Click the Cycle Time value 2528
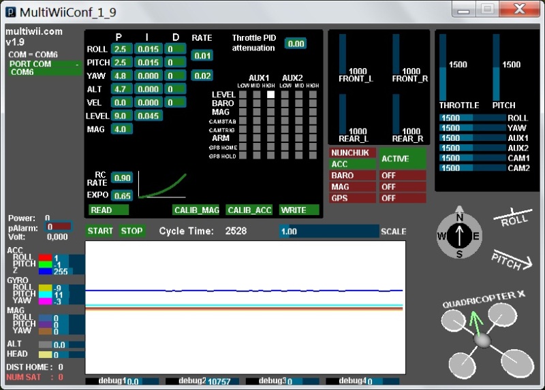 pyautogui.click(x=236, y=231)
